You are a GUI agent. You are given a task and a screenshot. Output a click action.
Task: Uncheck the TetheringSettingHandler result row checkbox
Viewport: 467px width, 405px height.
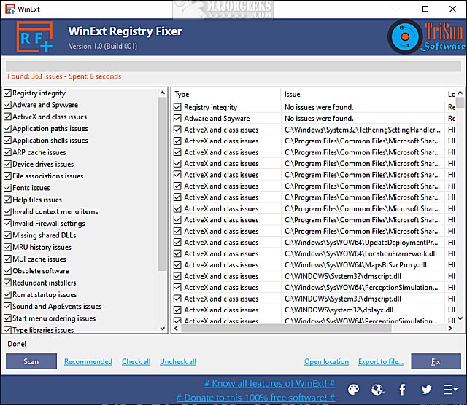pyautogui.click(x=177, y=130)
